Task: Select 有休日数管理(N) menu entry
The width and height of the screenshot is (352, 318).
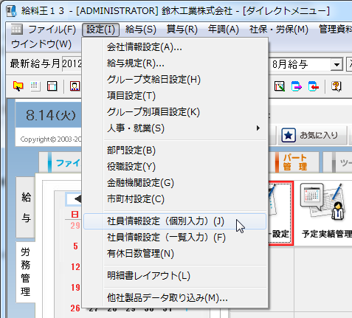Action: click(x=175, y=254)
